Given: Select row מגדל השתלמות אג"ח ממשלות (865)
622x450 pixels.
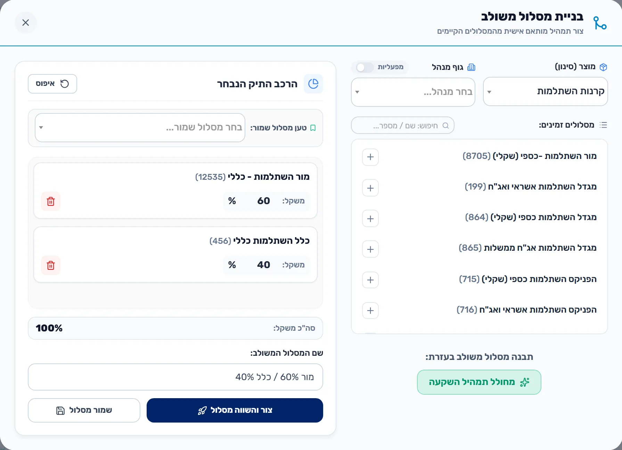Looking at the screenshot, I should [x=480, y=249].
